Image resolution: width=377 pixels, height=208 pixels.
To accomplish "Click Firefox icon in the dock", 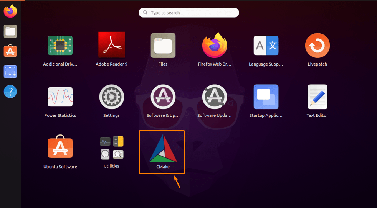I will pos(10,11).
